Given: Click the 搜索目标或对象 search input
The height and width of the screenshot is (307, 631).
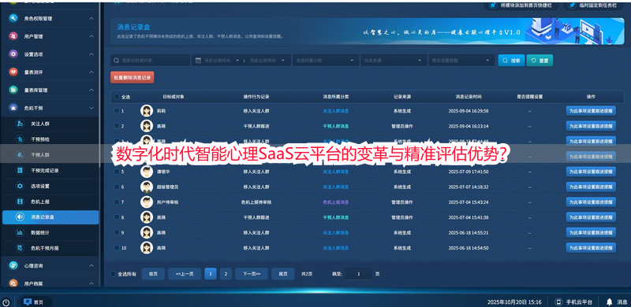Looking at the screenshot, I should click(x=150, y=61).
